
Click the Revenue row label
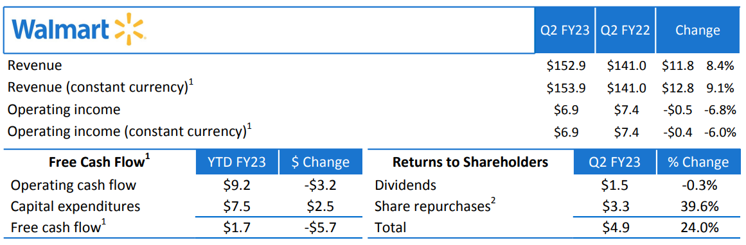point(35,65)
